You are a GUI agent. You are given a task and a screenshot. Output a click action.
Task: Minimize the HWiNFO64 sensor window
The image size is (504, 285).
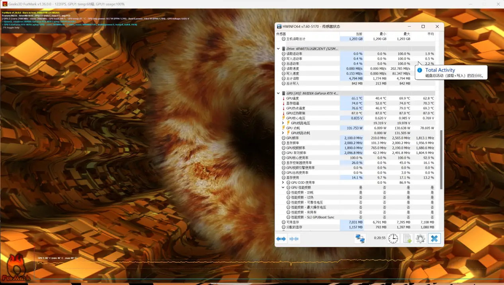[409, 27]
